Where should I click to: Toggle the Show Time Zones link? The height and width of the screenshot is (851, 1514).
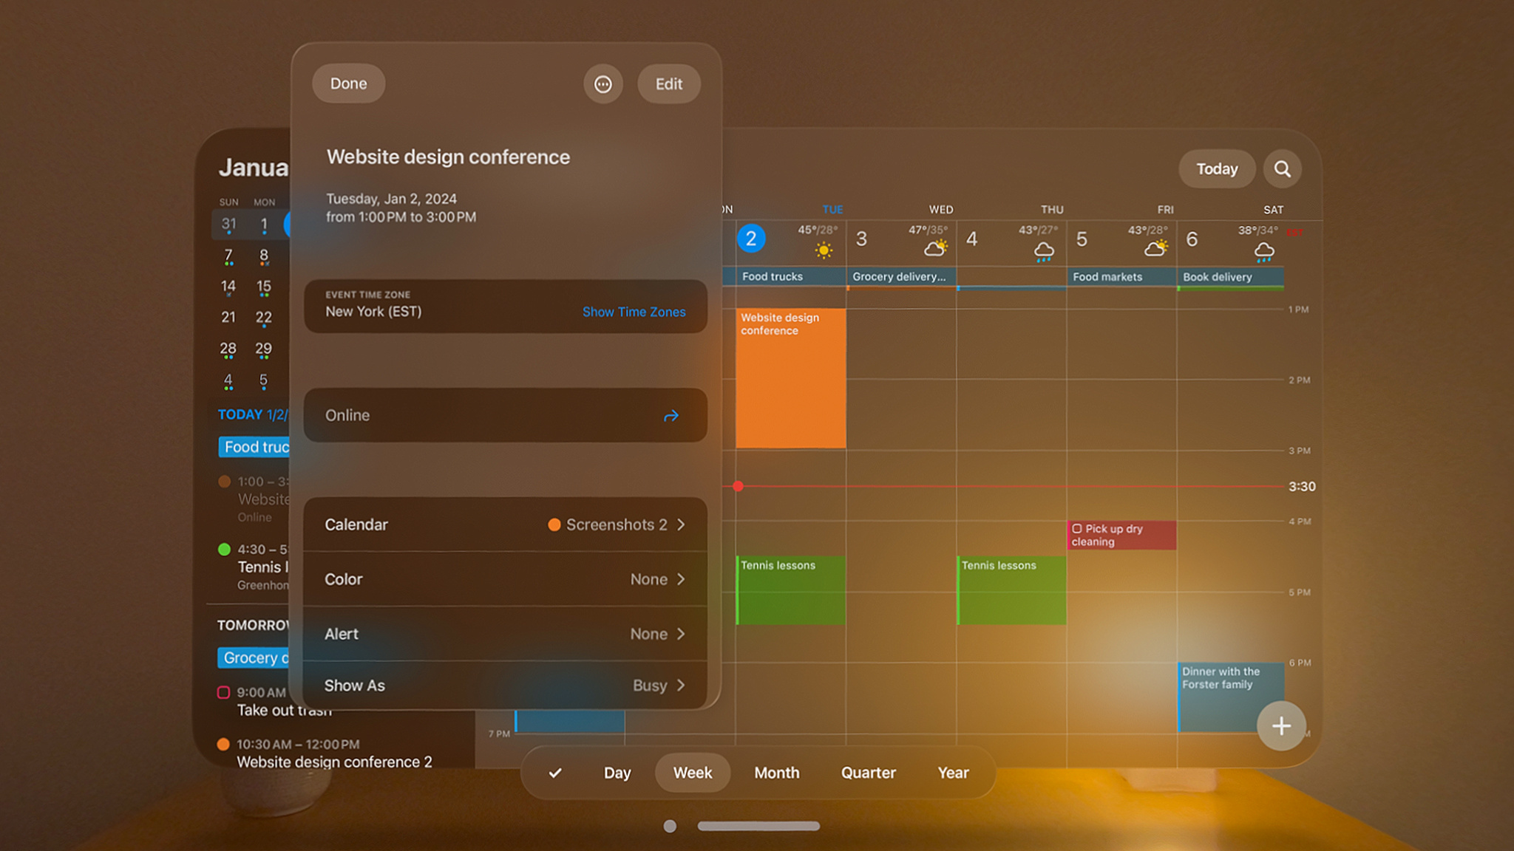634,312
